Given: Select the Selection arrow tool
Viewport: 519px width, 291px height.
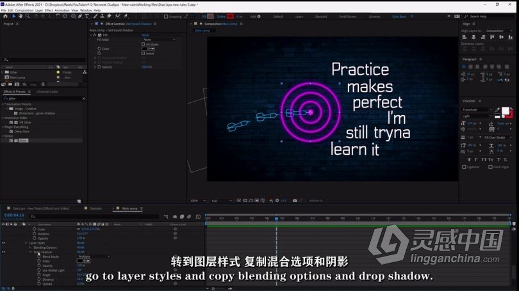Looking at the screenshot, I should click(14, 16).
